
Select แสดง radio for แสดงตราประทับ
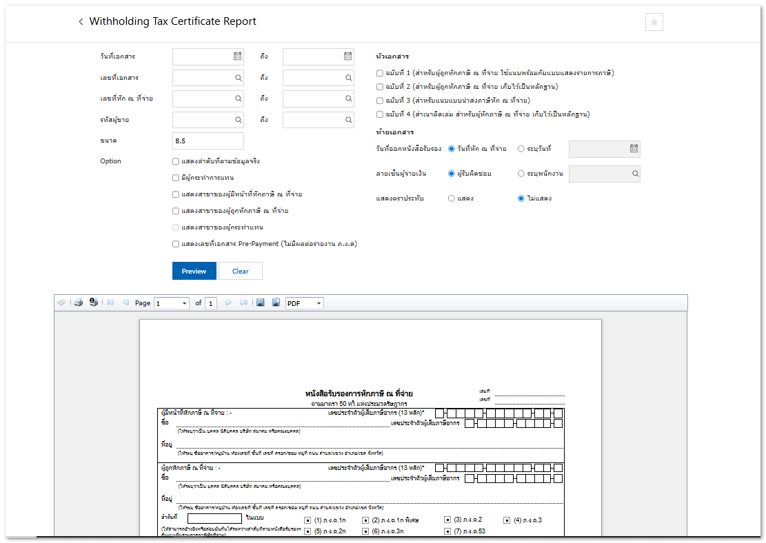coord(452,198)
